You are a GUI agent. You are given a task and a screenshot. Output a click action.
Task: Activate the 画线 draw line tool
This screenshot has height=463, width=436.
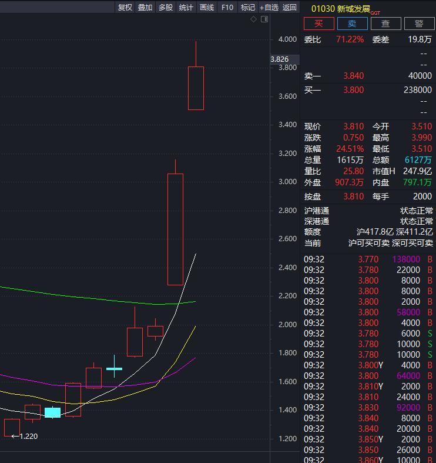tap(206, 8)
